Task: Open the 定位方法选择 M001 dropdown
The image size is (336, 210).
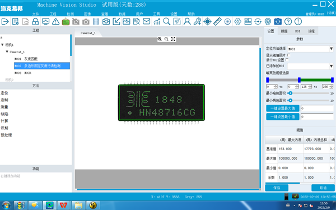Action: click(x=310, y=49)
